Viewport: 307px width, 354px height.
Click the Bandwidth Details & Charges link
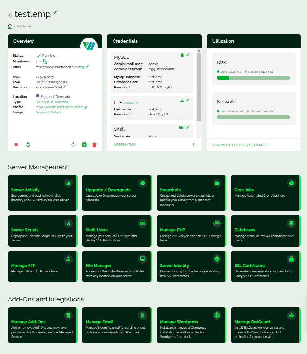coord(240,145)
